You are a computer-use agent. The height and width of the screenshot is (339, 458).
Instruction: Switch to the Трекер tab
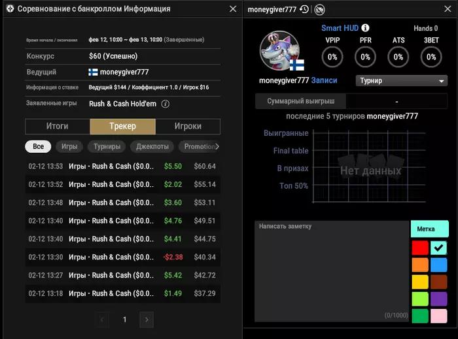[123, 126]
